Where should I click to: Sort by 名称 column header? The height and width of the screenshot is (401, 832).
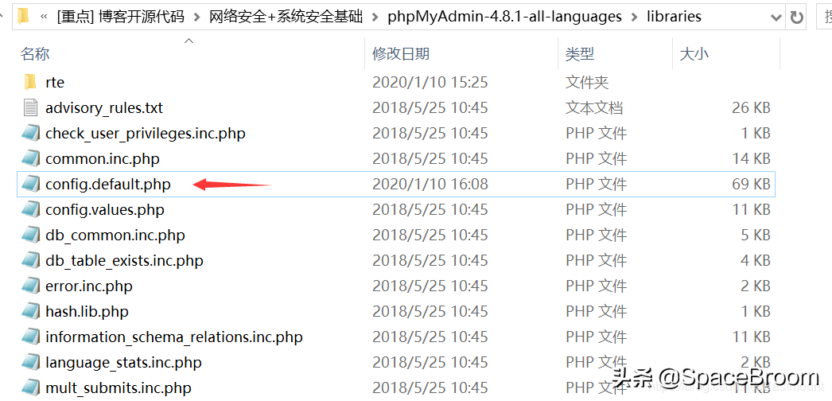click(x=35, y=53)
